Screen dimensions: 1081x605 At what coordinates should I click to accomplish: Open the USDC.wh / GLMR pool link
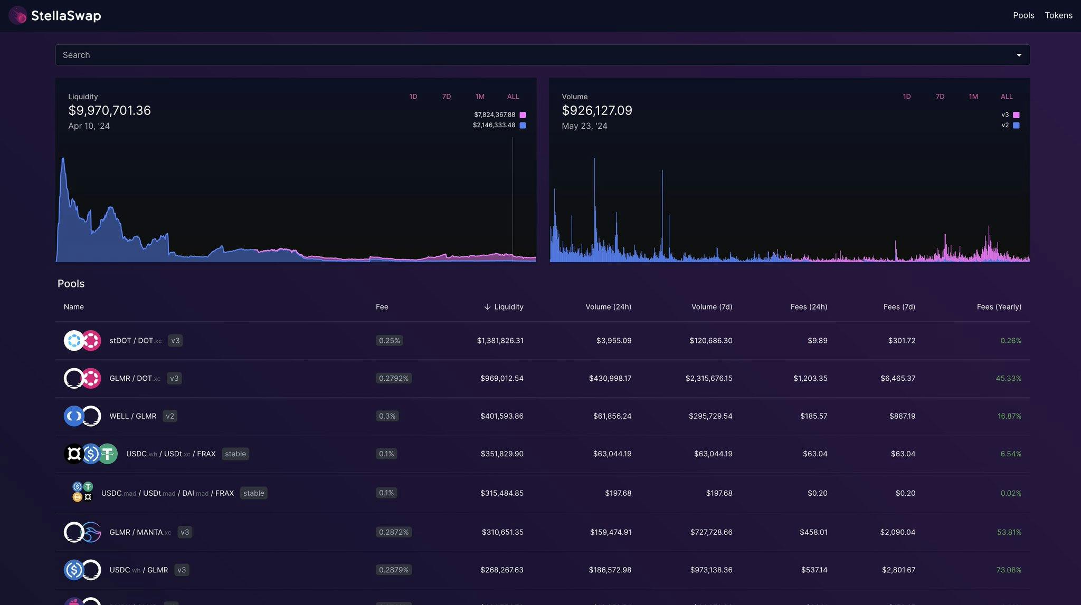[x=139, y=570]
